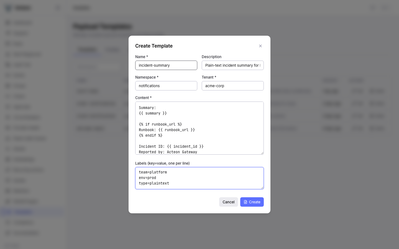
Task: Click the topmost sidebar navigation icon
Action: tap(7, 22)
